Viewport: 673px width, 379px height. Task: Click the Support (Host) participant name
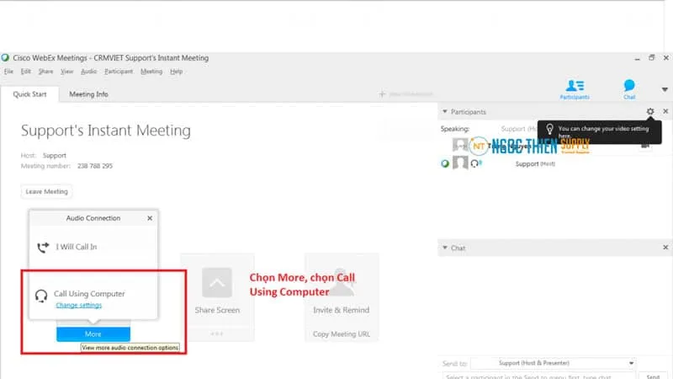(535, 163)
